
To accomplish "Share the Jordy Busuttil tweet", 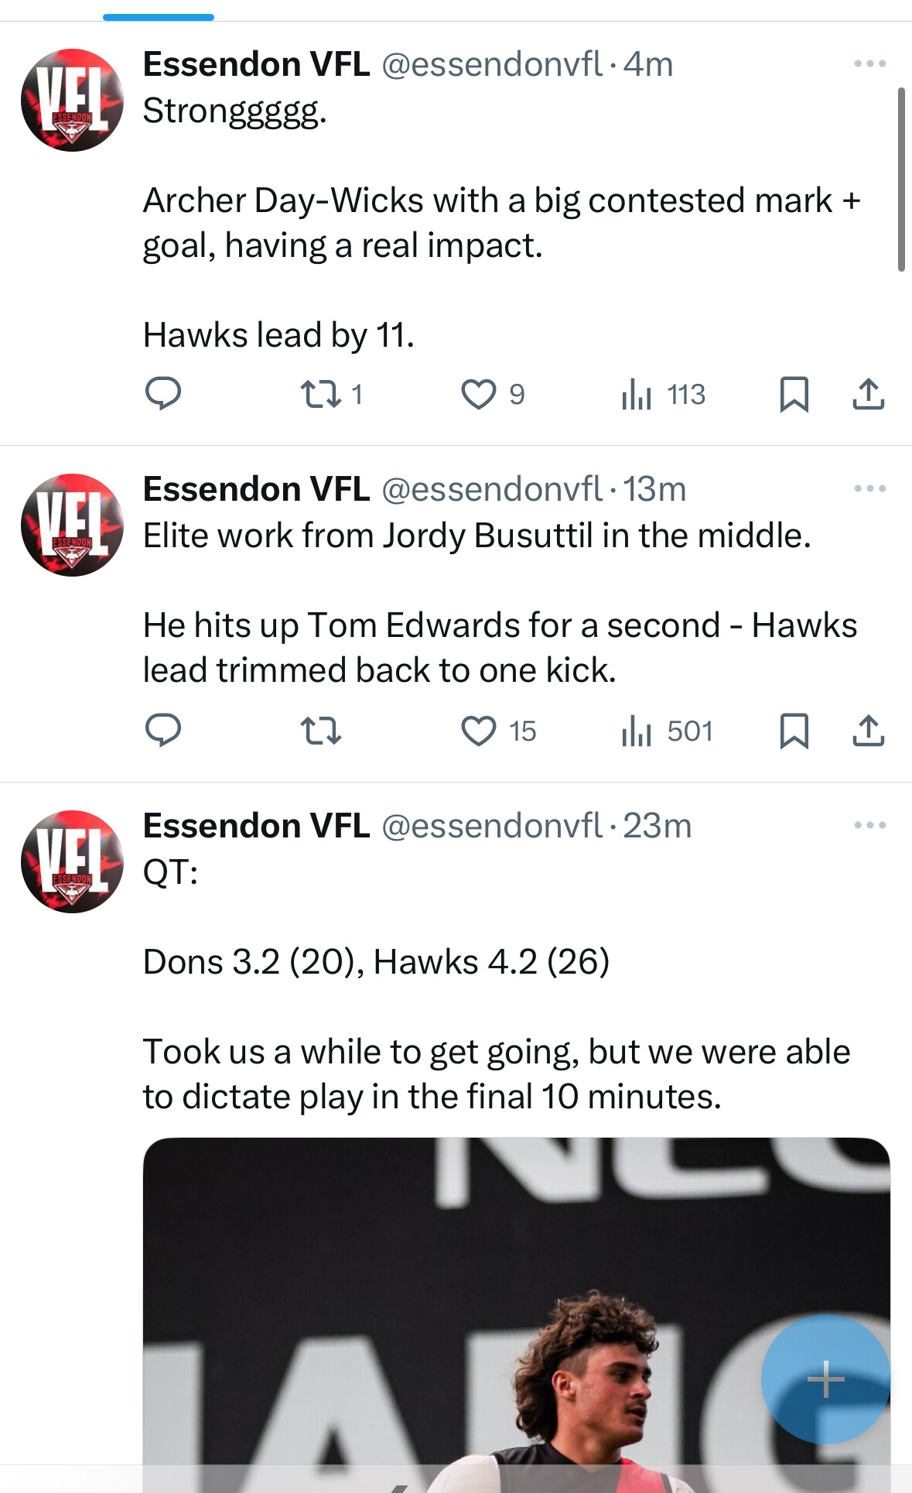I will point(868,731).
